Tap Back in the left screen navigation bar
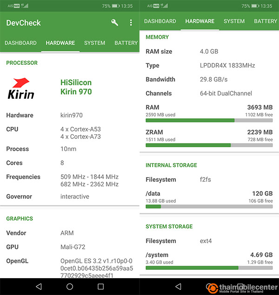The height and width of the screenshot is (295, 279). pos(39,287)
